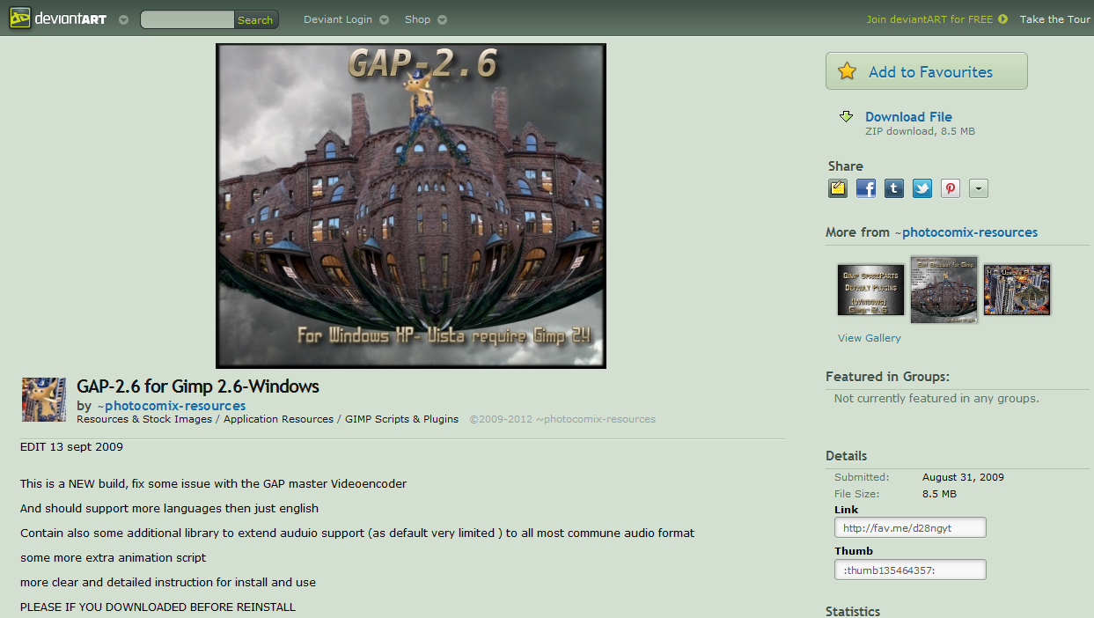Click the GAP-2.6 for Gimp 2.6-Windows title
This screenshot has width=1094, height=618.
pos(198,386)
